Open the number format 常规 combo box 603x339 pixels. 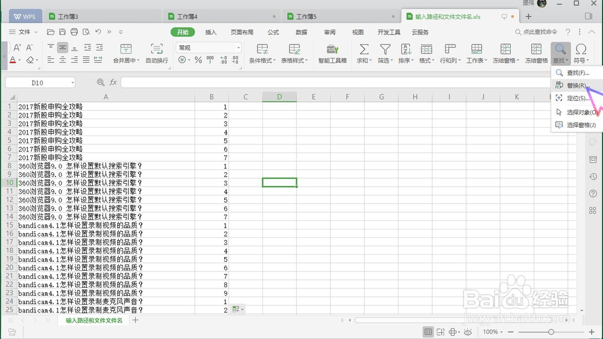(x=209, y=48)
